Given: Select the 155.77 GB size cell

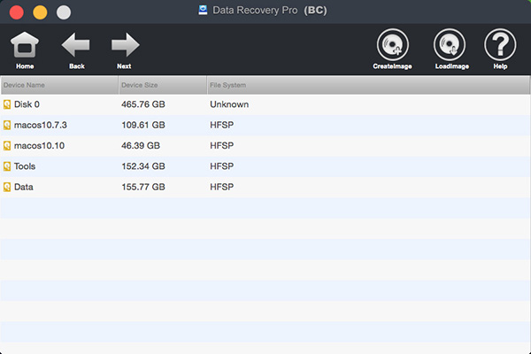Looking at the screenshot, I should pos(143,187).
